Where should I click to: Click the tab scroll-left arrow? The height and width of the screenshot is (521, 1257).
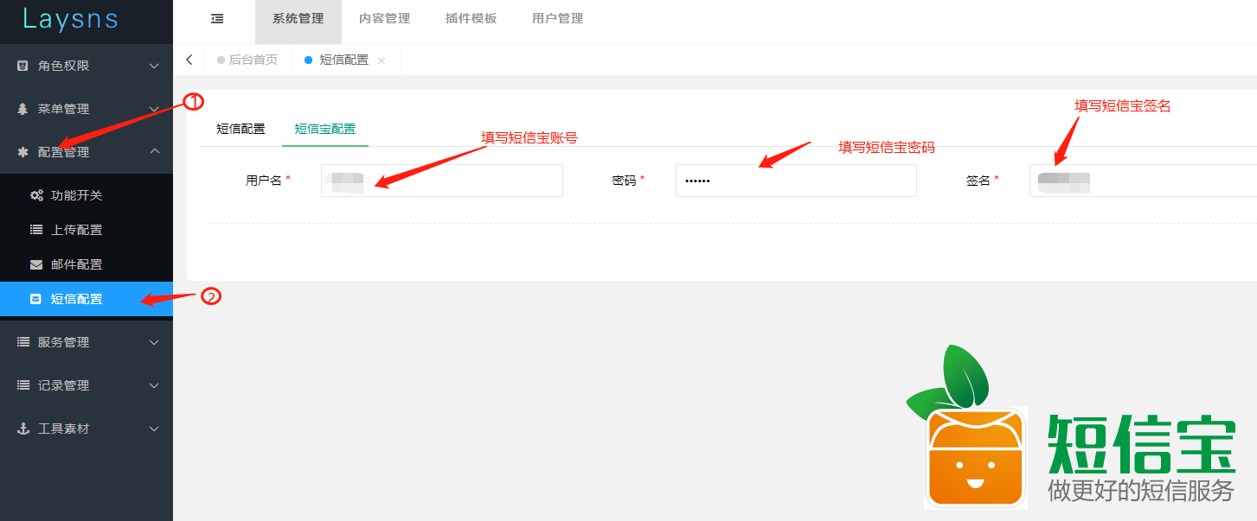click(x=189, y=60)
